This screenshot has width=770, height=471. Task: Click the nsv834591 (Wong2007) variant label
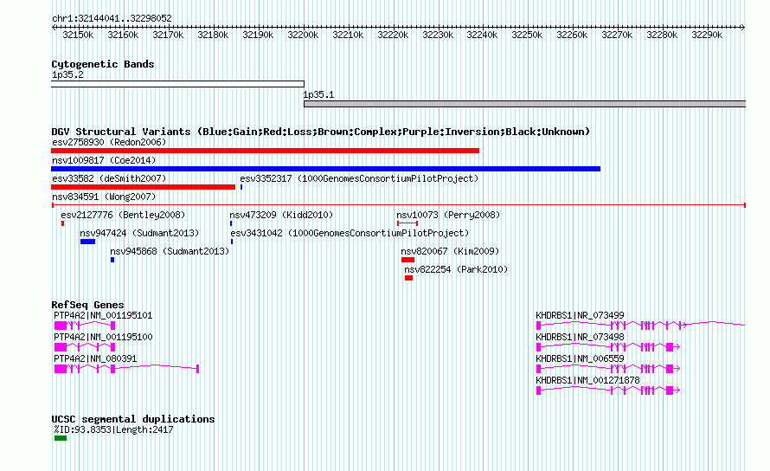click(x=104, y=197)
